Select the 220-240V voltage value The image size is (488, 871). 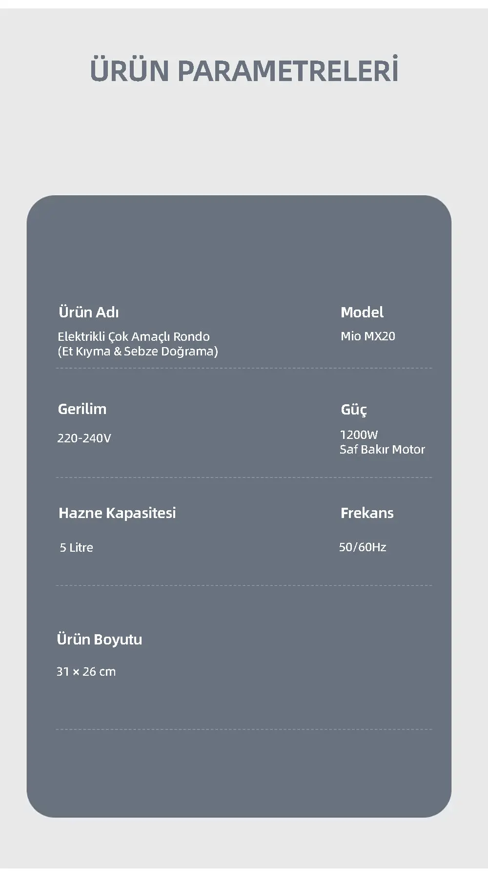(84, 438)
